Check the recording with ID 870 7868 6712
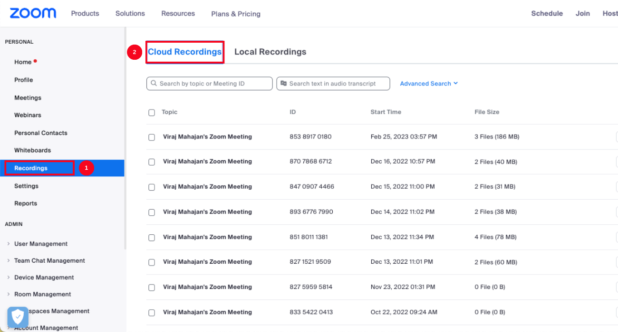 [x=152, y=162]
